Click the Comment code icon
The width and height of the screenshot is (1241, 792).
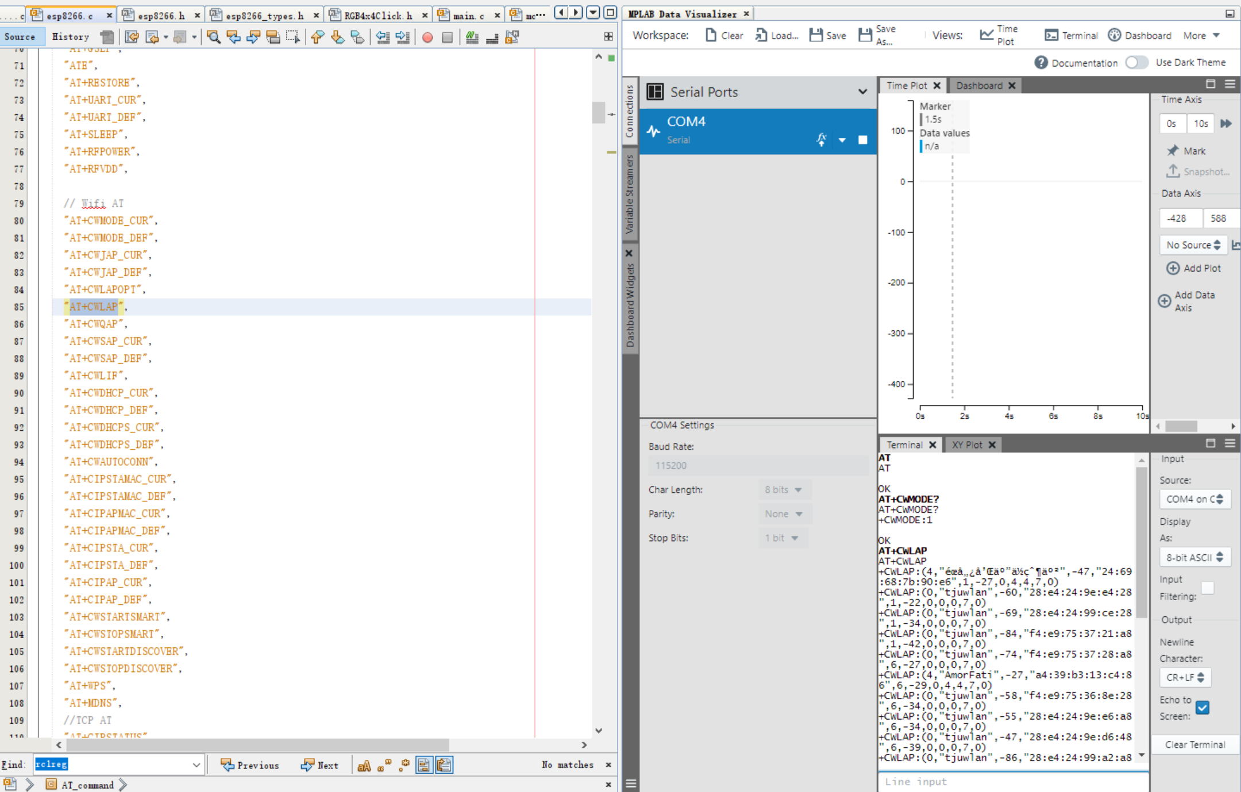472,37
